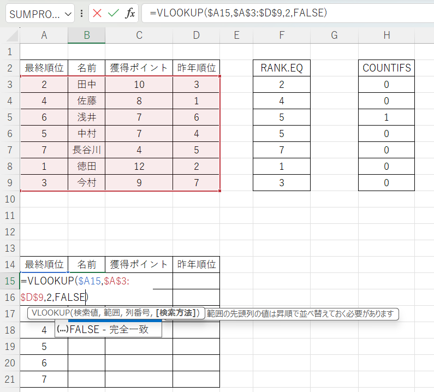Open the Insert Function fx dialog
Screen dimensions: 434x392
tap(130, 14)
